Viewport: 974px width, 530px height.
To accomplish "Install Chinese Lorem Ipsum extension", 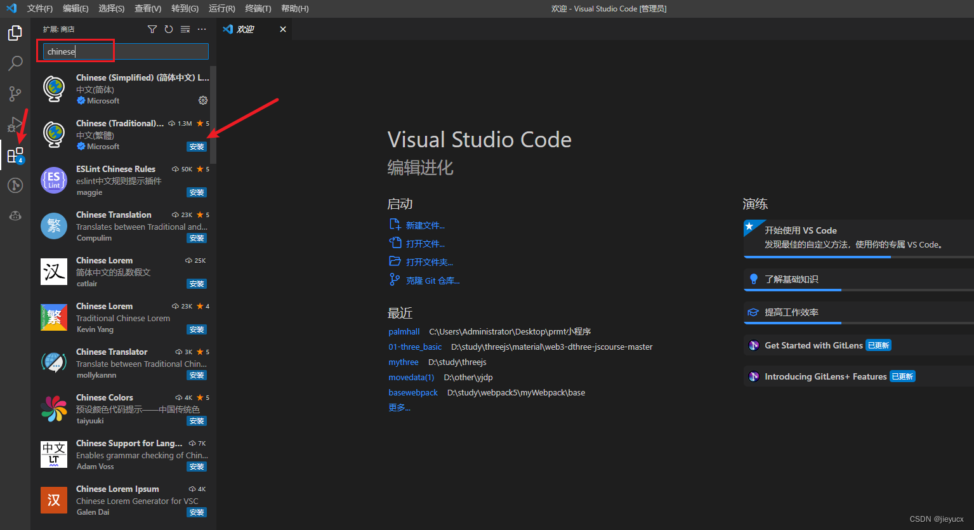I will (197, 512).
